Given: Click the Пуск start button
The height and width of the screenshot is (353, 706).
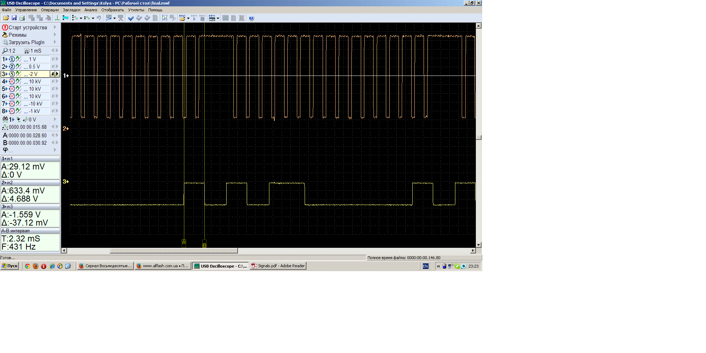Looking at the screenshot, I should 10,266.
